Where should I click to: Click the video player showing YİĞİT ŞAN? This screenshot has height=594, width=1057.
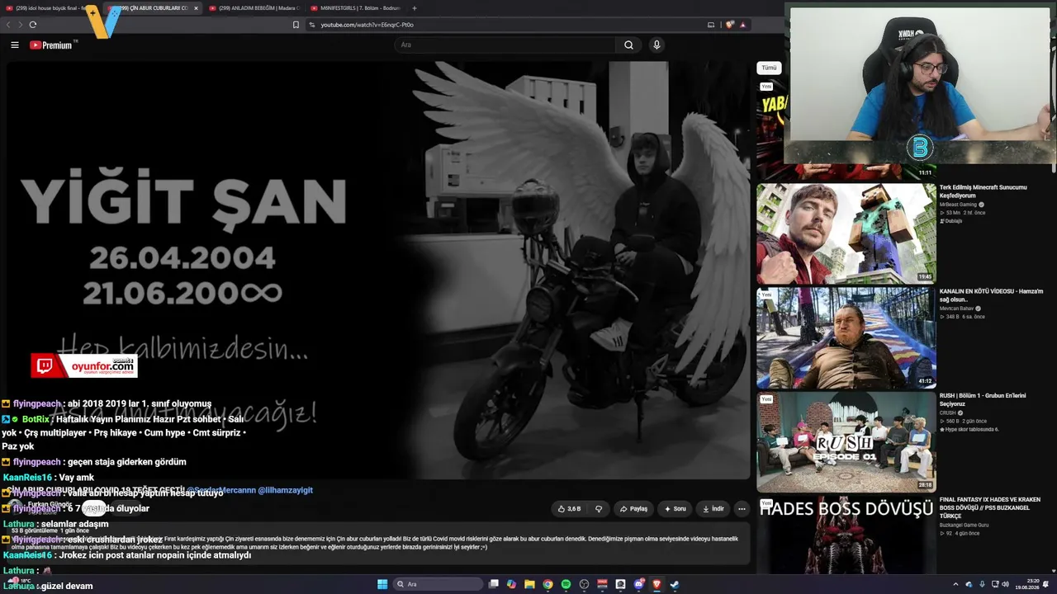(378, 269)
